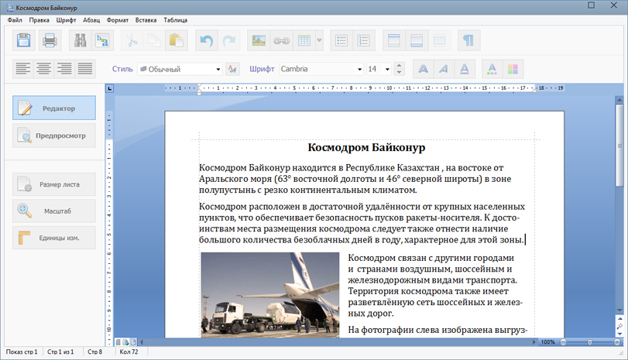This screenshot has height=360, width=628.
Task: Align text to the right
Action: (x=64, y=69)
